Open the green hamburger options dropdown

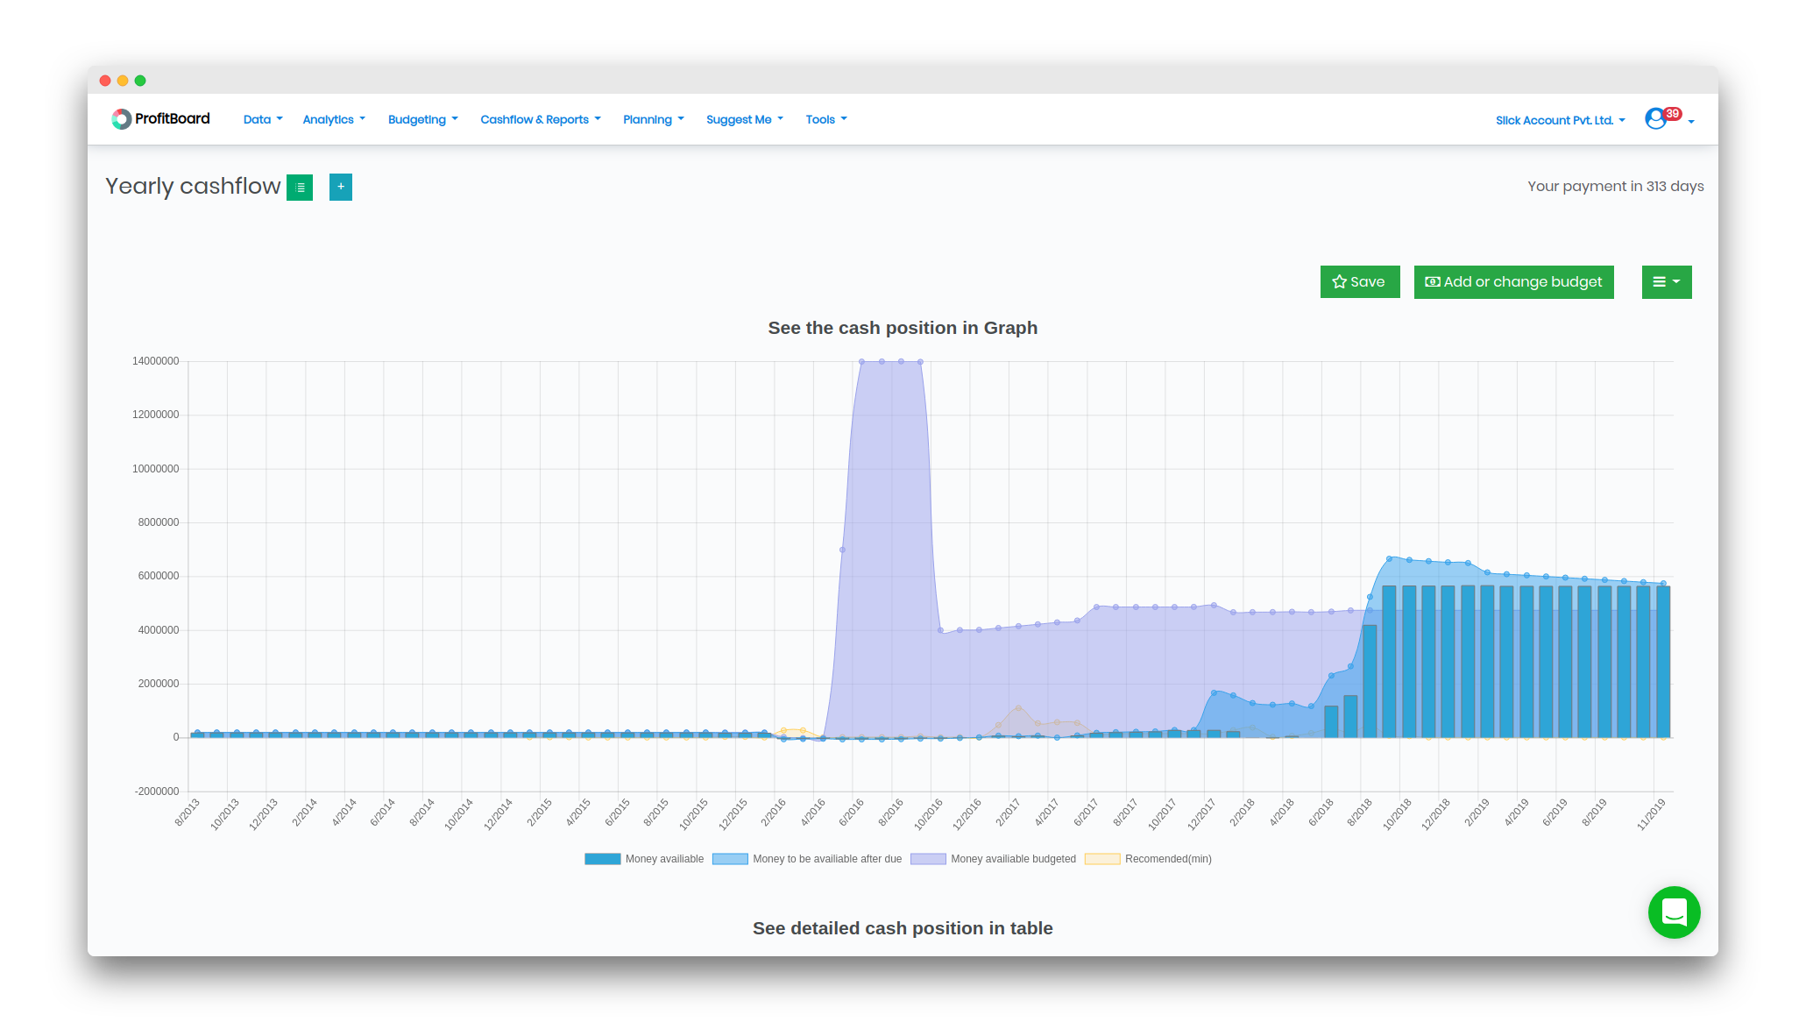point(1667,282)
